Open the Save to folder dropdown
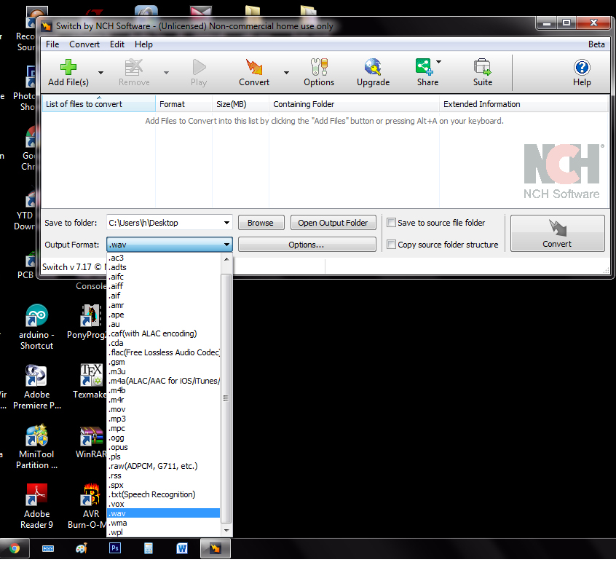Screen dimensions: 616x581 (x=226, y=223)
